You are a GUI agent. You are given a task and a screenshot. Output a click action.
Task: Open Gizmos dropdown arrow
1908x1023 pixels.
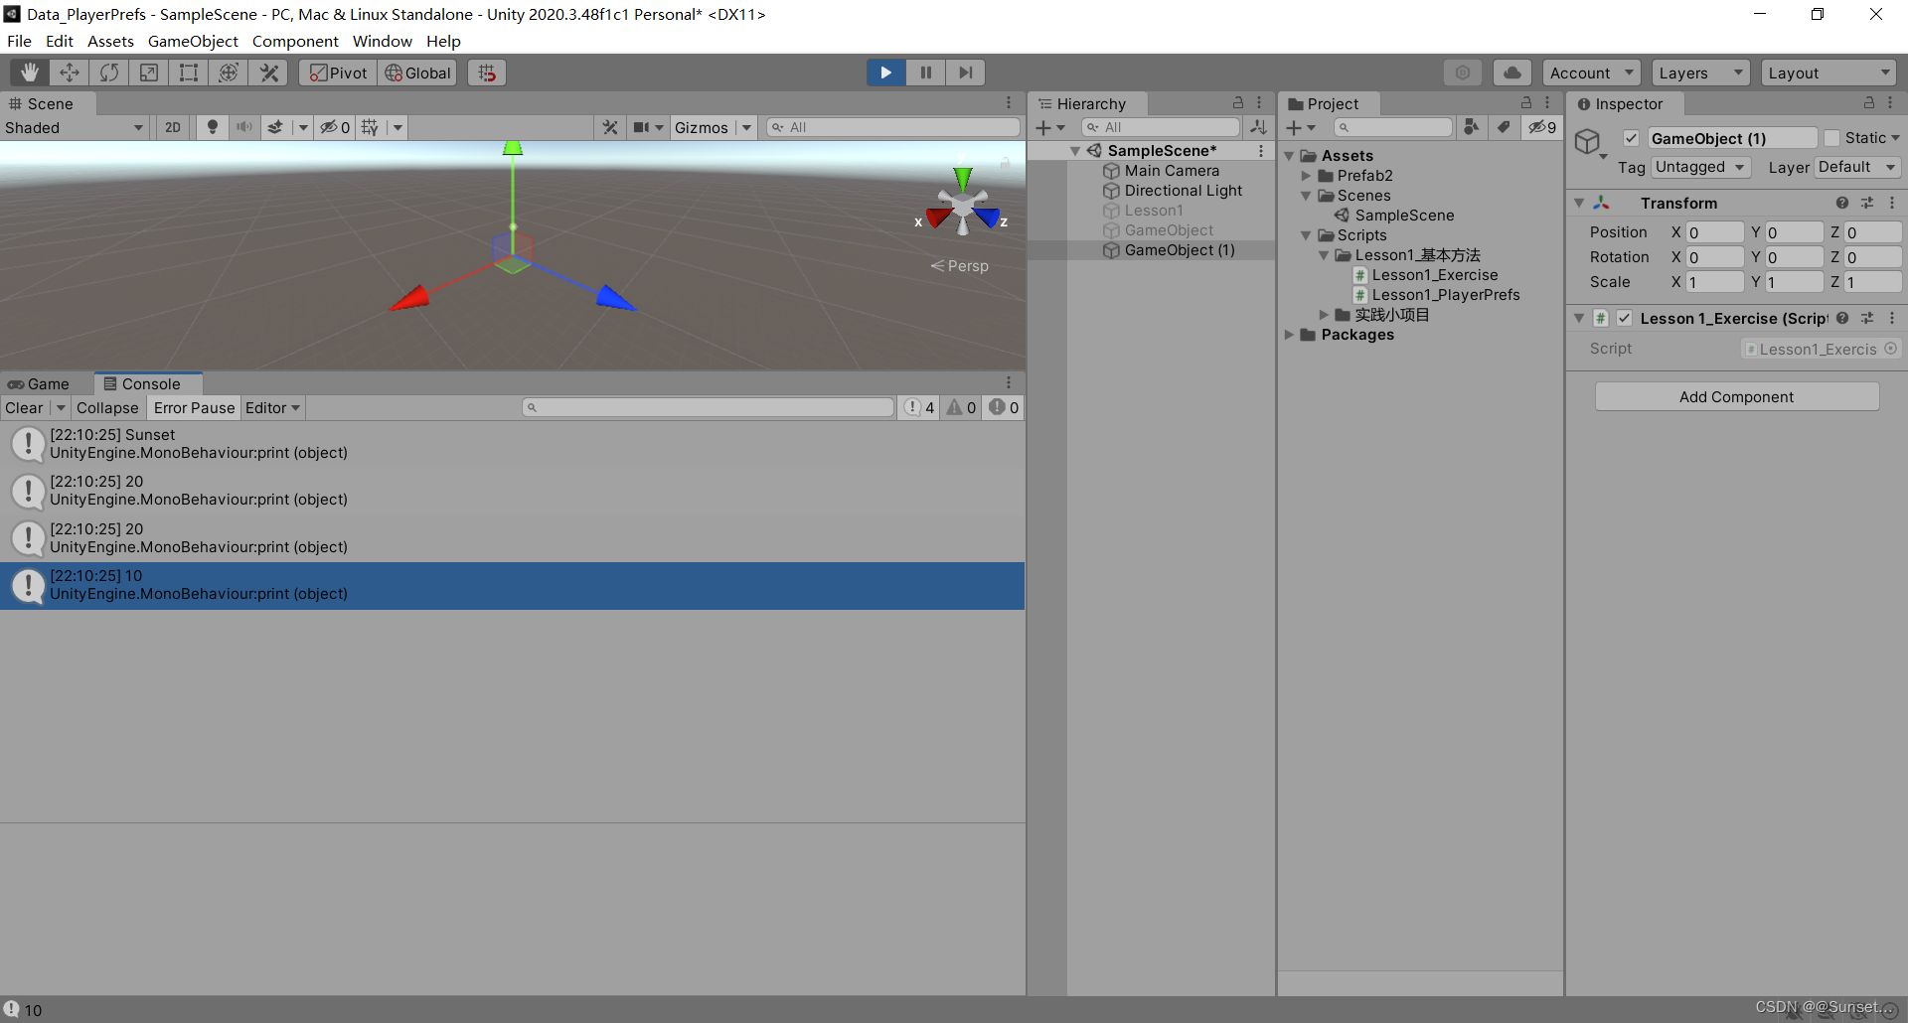[x=746, y=127]
